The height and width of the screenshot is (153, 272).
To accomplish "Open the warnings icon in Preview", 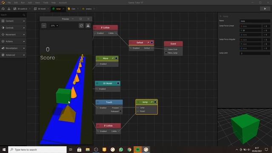I will pos(88,25).
